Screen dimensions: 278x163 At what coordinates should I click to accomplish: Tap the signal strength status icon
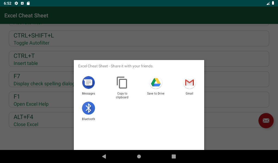(268, 3)
